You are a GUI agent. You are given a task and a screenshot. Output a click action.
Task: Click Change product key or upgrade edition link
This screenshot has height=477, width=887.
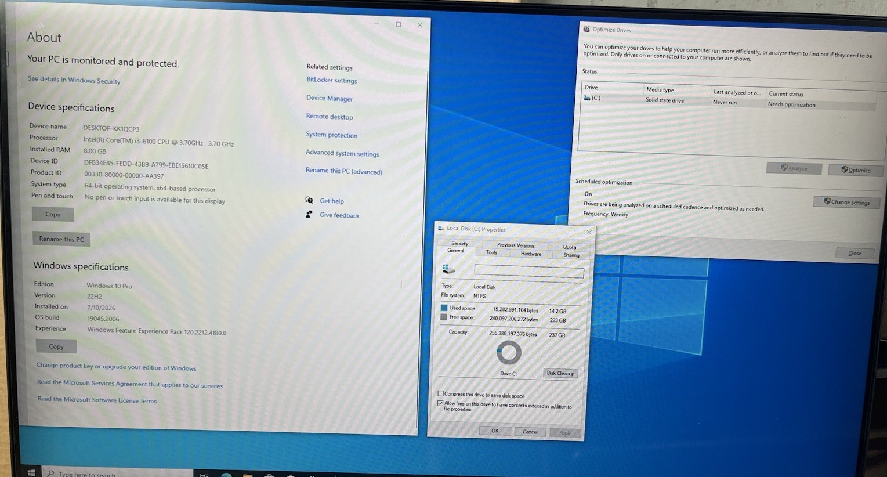point(117,367)
